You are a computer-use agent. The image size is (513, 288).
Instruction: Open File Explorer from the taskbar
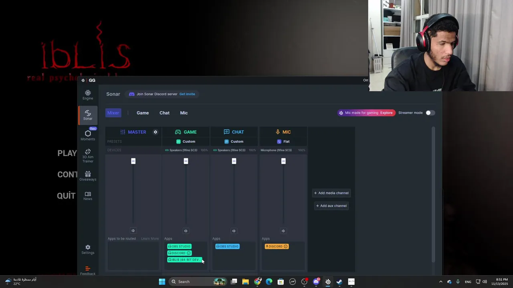[x=246, y=282]
